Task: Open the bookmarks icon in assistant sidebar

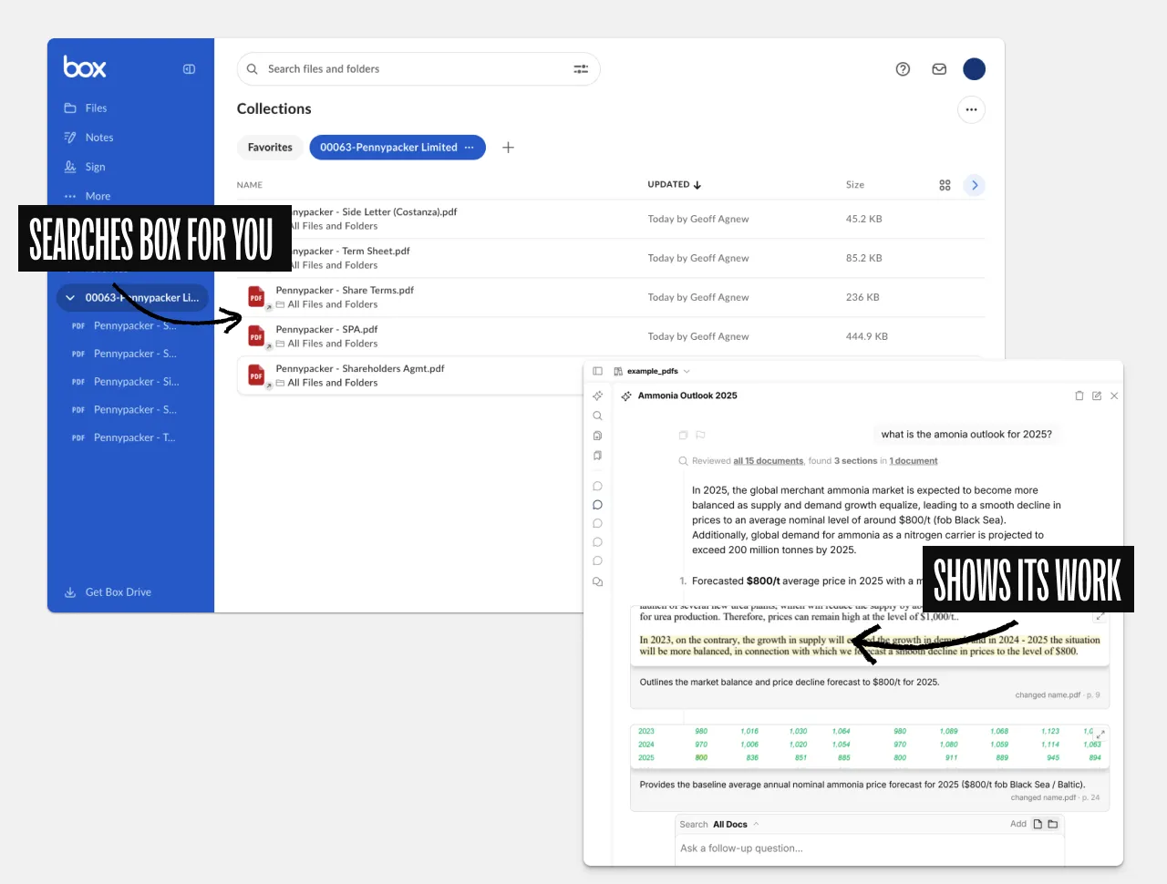Action: pyautogui.click(x=597, y=456)
